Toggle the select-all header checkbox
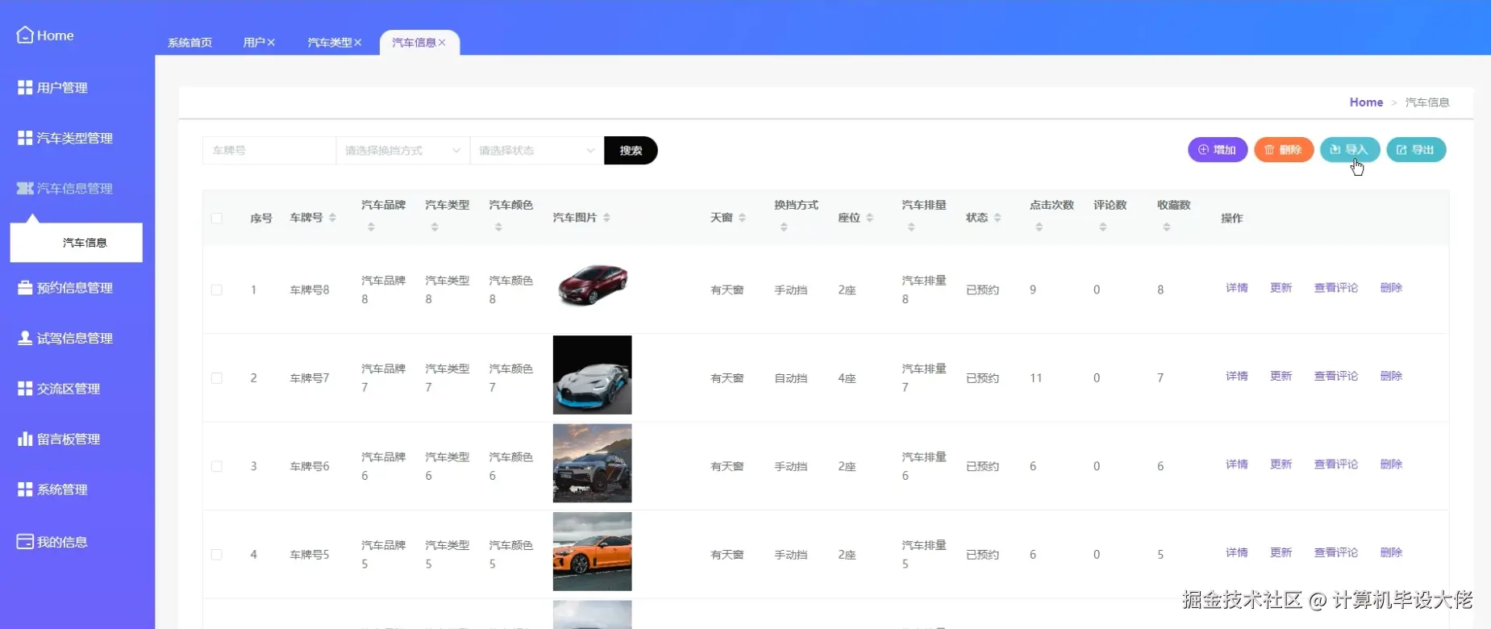 click(x=217, y=218)
